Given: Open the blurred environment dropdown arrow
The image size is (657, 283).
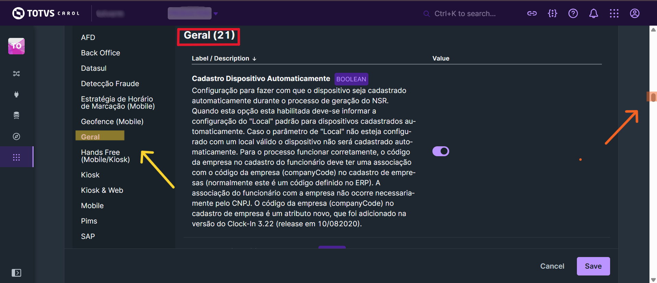Looking at the screenshot, I should coord(216,14).
